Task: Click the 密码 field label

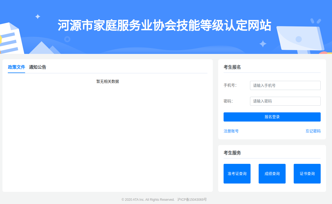Action: click(x=229, y=101)
